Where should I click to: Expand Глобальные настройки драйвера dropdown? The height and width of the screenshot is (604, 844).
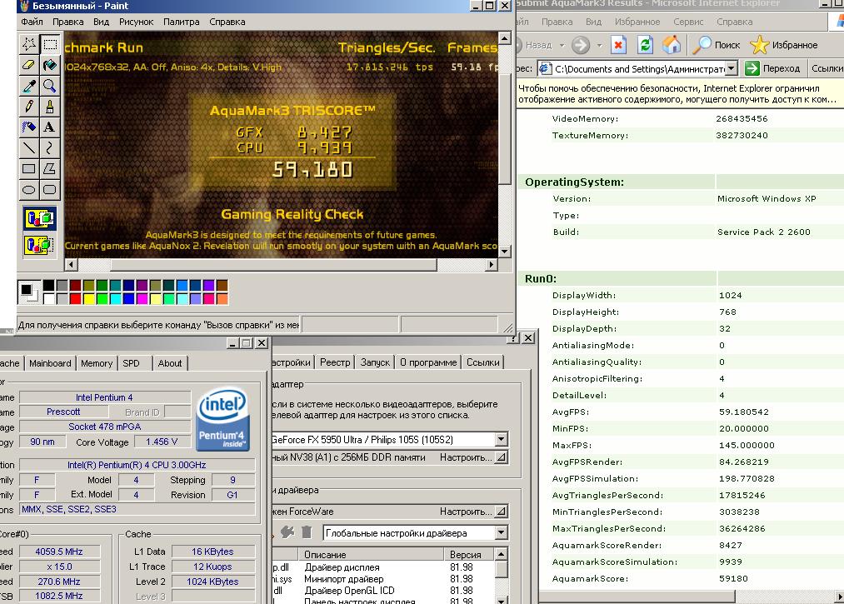(501, 533)
